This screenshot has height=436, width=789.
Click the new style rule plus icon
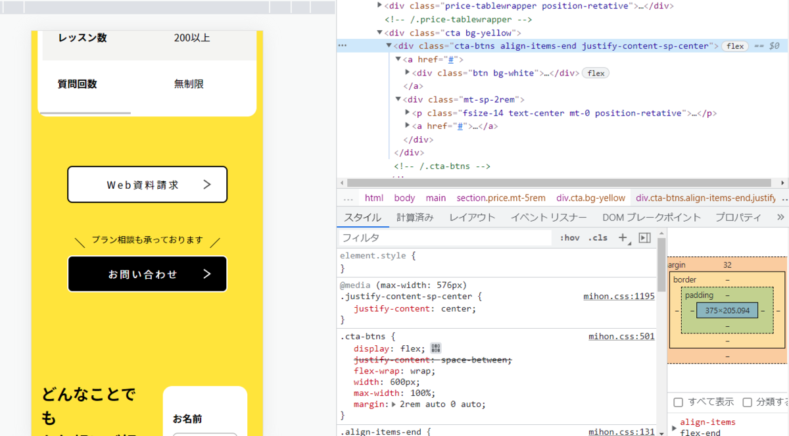pyautogui.click(x=622, y=237)
